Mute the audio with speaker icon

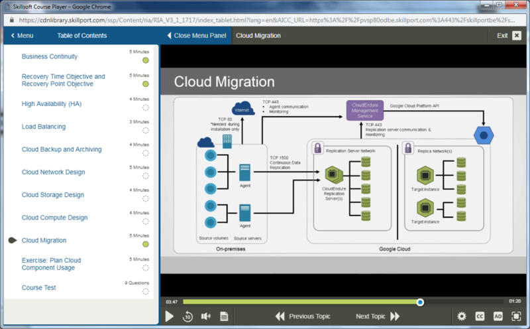pyautogui.click(x=205, y=316)
